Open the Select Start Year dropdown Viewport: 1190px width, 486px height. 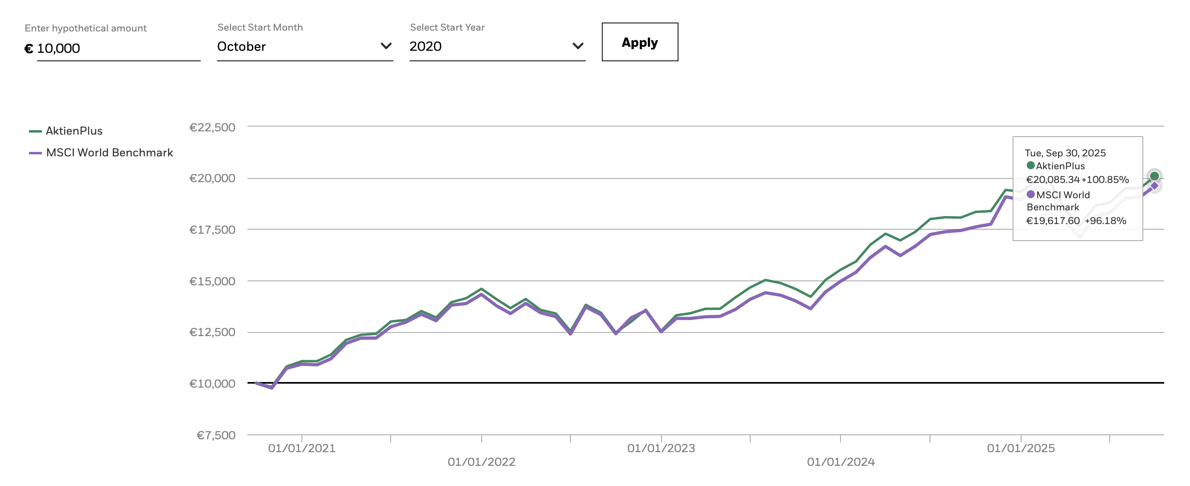click(x=497, y=47)
